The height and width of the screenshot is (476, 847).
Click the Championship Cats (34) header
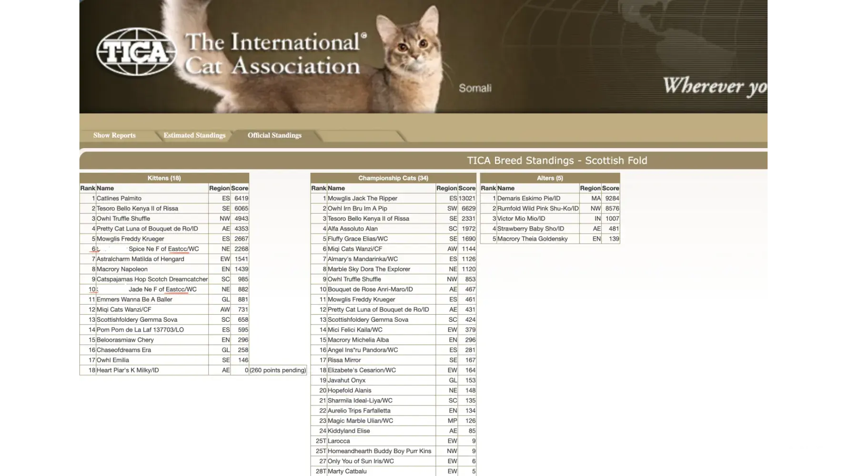point(393,178)
